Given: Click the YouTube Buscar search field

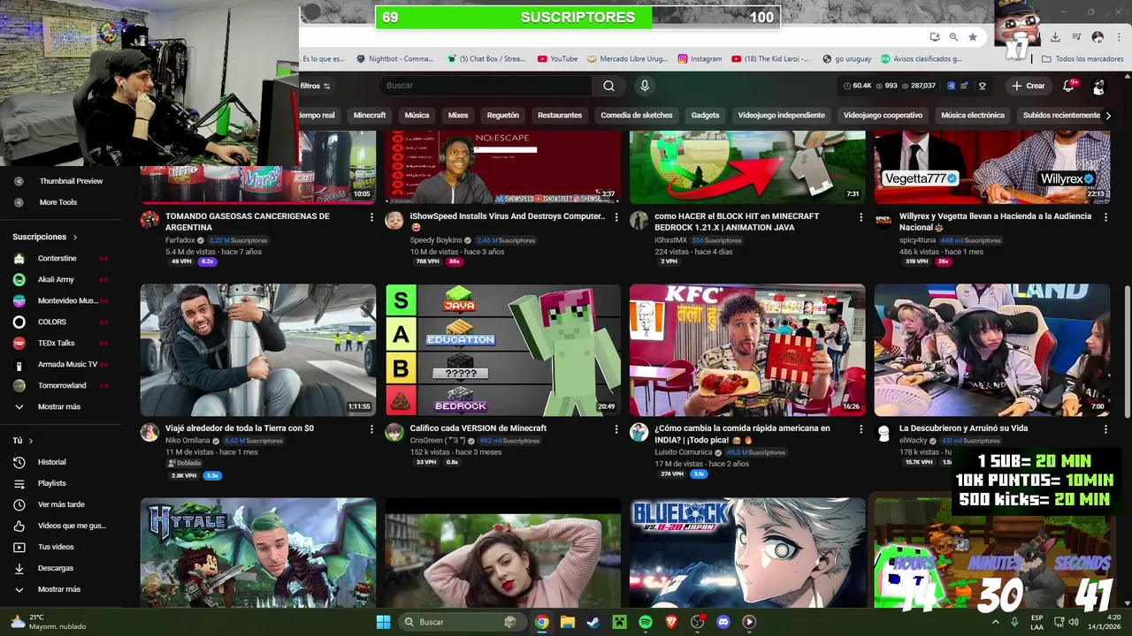Looking at the screenshot, I should click(486, 86).
